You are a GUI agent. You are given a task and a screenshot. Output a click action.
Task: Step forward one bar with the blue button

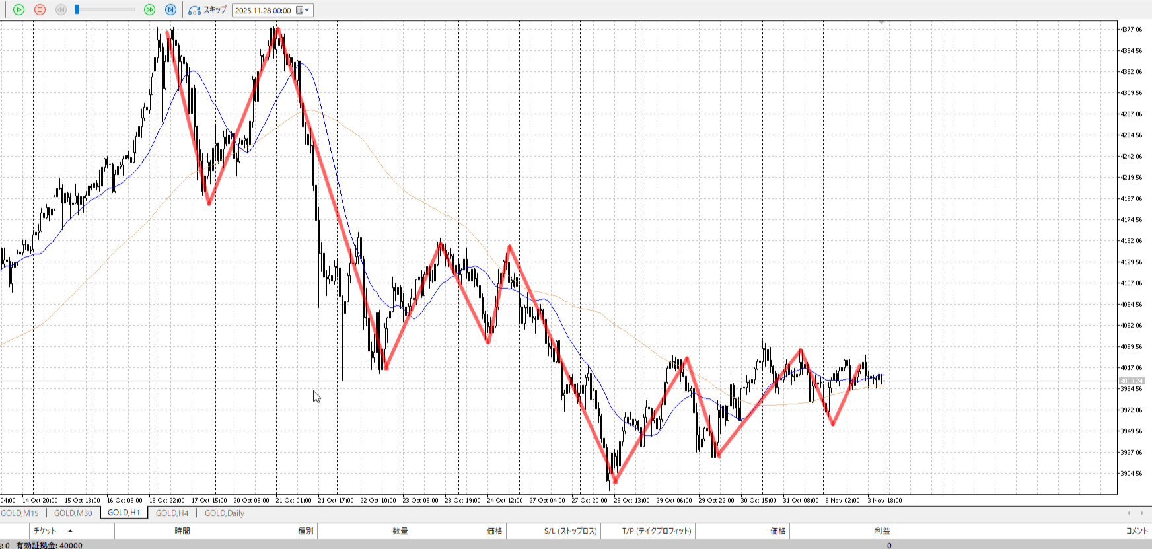click(170, 10)
